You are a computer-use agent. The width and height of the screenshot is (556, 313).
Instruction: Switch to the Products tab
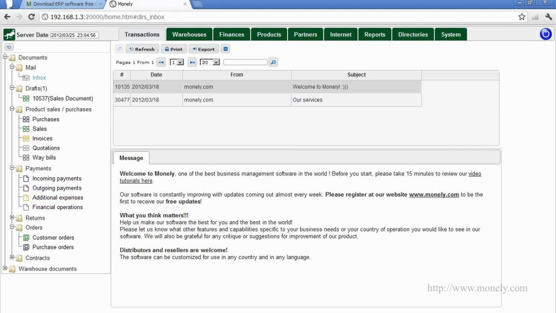coord(269,34)
